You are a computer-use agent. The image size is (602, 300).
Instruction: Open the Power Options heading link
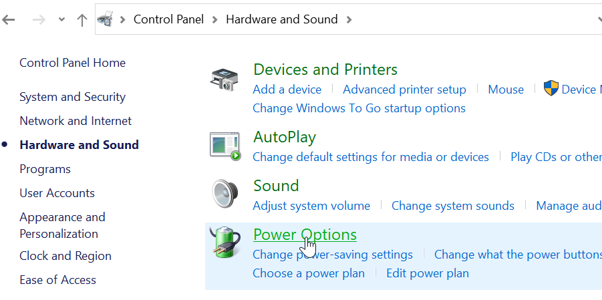(x=305, y=235)
